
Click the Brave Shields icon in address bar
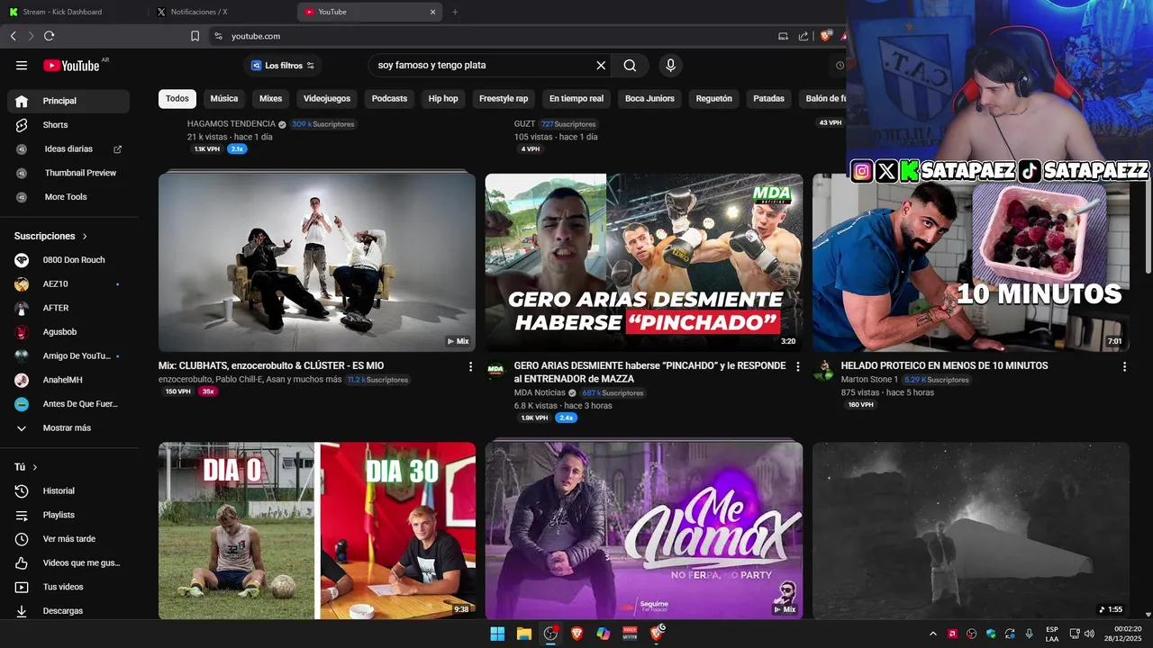tap(825, 36)
